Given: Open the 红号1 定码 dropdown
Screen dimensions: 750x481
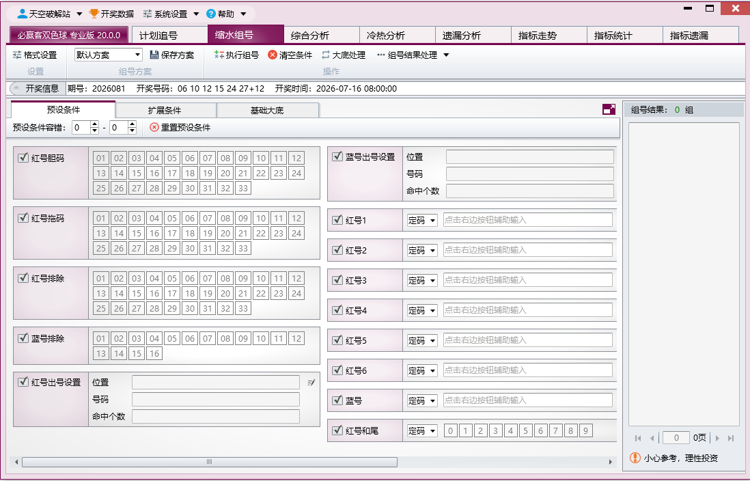Looking at the screenshot, I should pos(422,220).
